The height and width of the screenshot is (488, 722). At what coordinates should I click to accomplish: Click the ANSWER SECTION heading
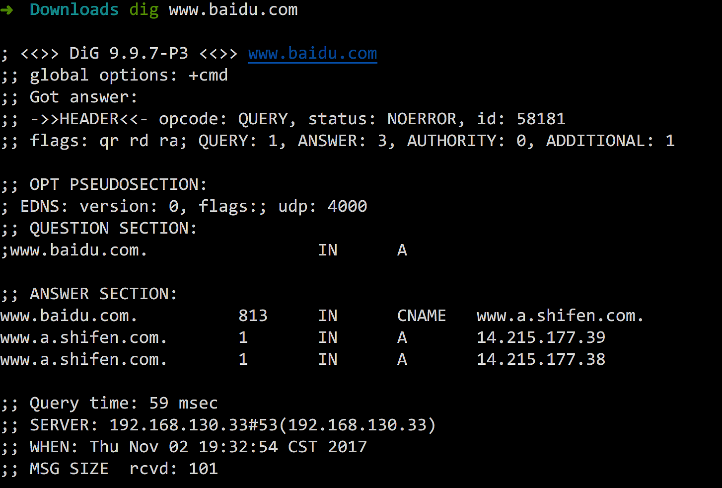click(x=104, y=294)
